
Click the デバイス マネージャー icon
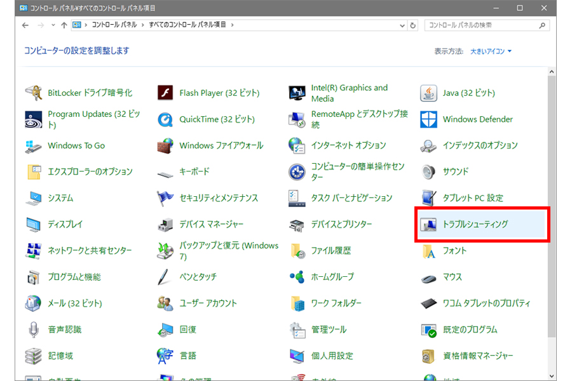(165, 224)
